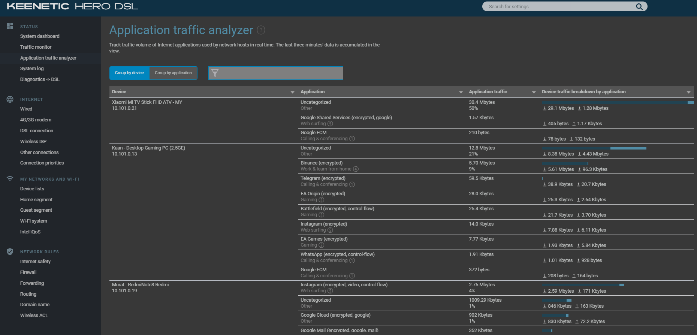Open the help icon beside the page title
This screenshot has height=335, width=697.
[x=261, y=30]
